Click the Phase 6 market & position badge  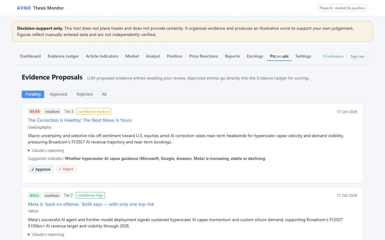point(342,8)
